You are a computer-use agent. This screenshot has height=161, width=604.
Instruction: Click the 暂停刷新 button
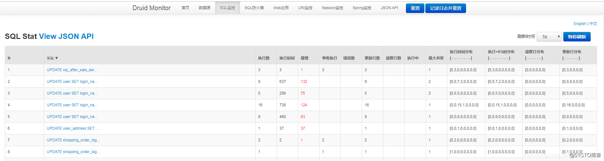tap(577, 37)
